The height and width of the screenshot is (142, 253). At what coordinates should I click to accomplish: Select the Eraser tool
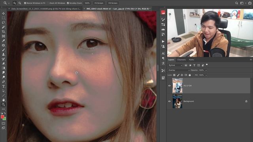coord(4,64)
